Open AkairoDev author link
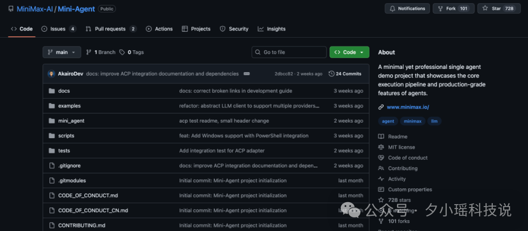Screen dimensions: 528x231 pos(70,74)
